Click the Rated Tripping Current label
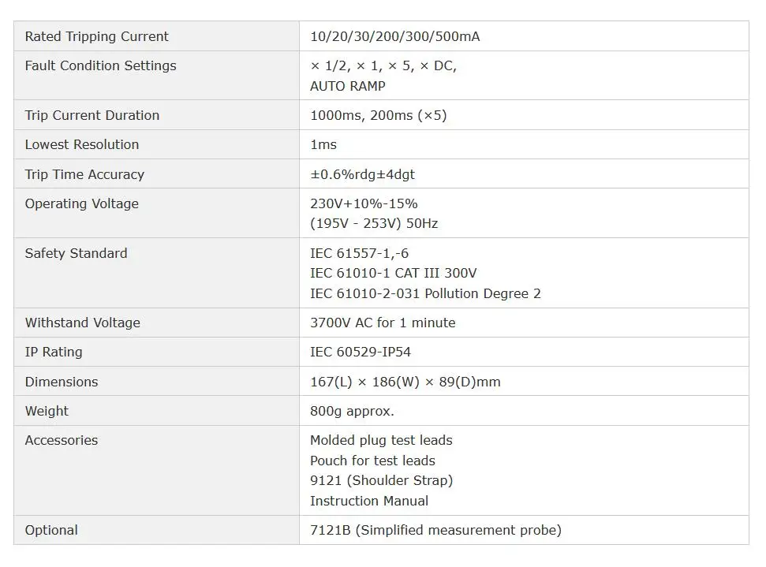 point(97,36)
